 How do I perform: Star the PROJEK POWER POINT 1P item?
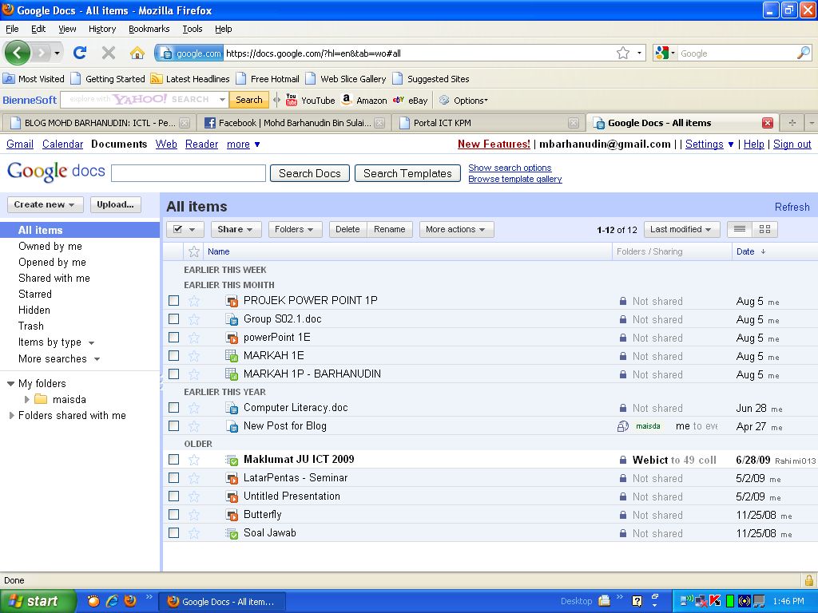click(194, 301)
